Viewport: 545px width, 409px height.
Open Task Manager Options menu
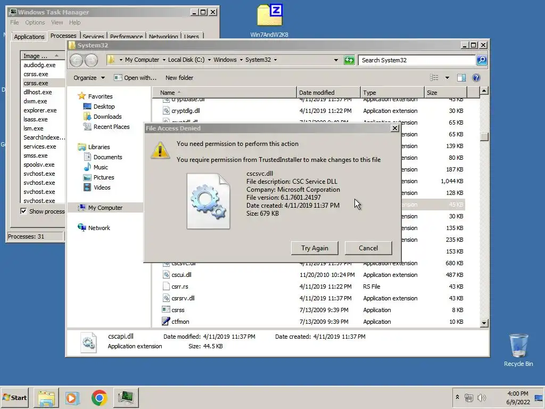coord(35,22)
